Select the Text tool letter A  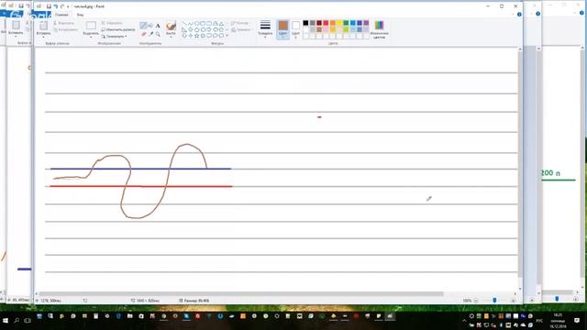point(158,26)
